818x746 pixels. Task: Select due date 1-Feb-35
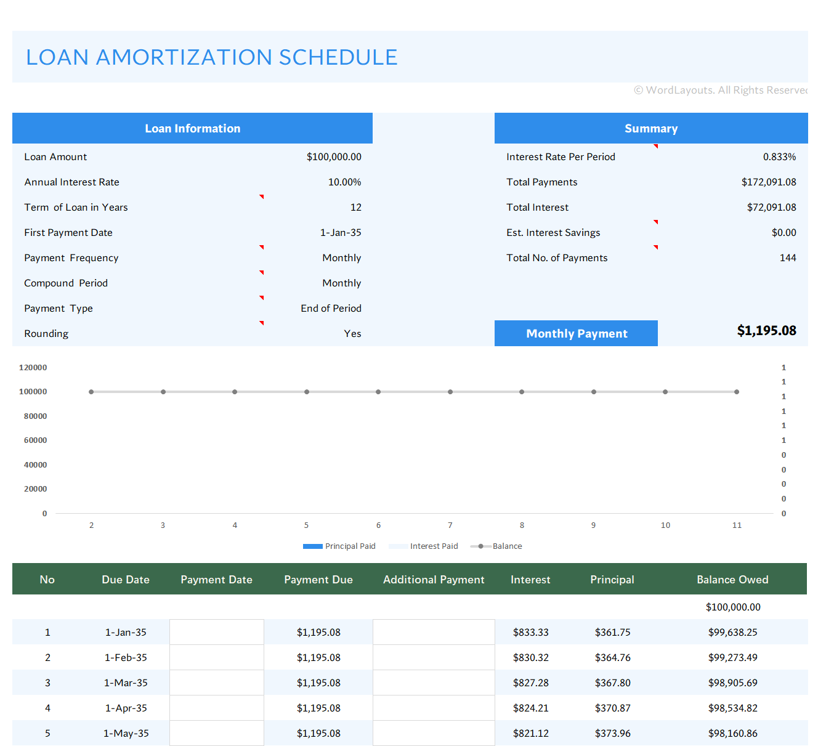point(126,658)
